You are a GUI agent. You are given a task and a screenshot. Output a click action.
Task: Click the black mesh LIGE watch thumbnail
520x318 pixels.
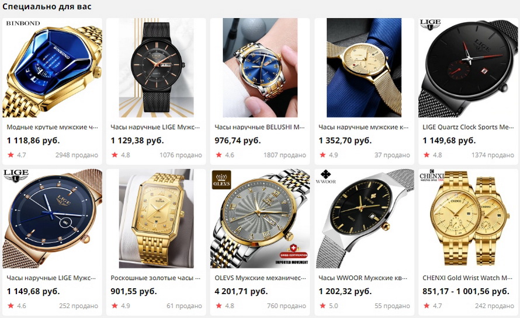tap(156, 68)
